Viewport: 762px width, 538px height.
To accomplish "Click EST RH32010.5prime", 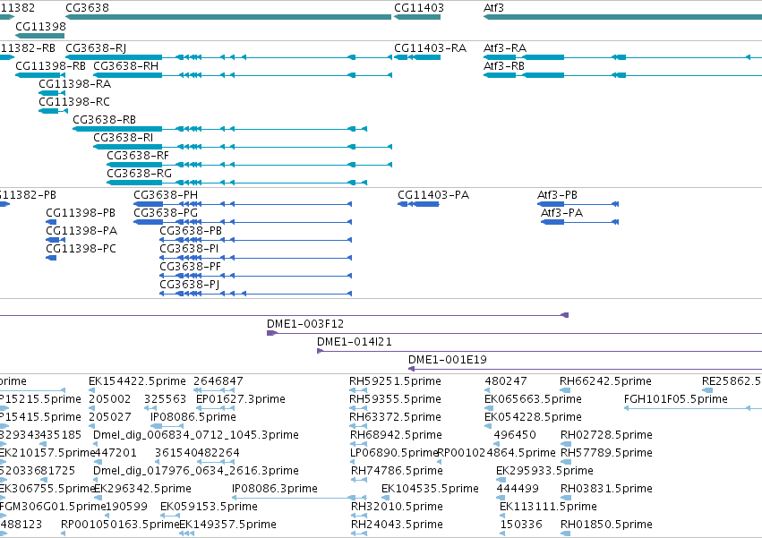I will pyautogui.click(x=397, y=507).
